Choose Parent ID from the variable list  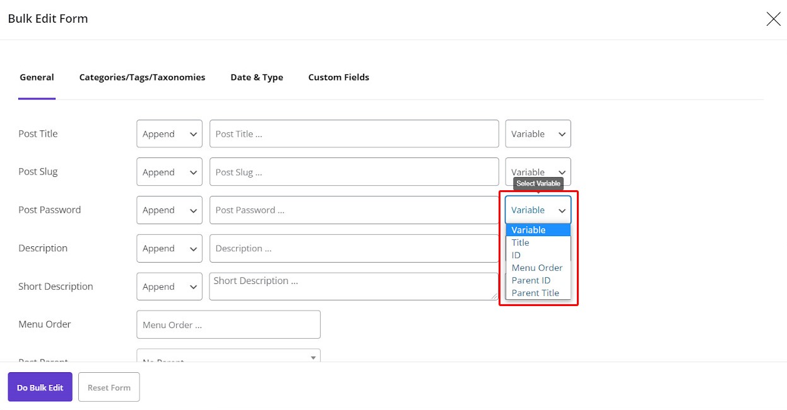(x=538, y=280)
